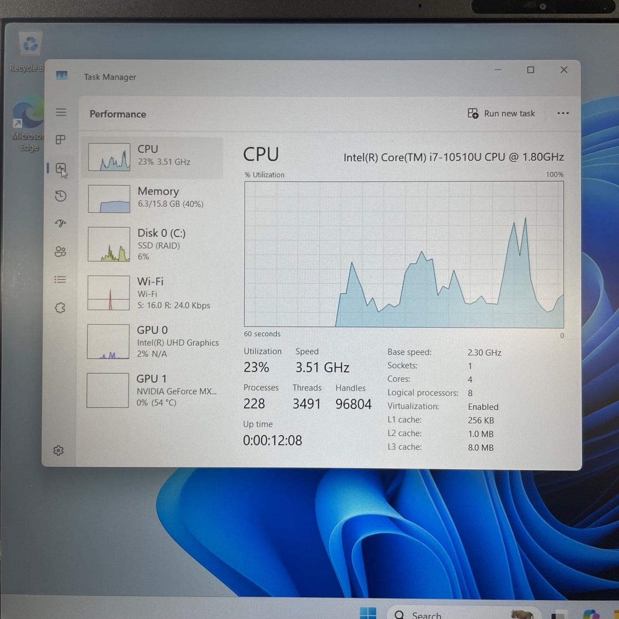The width and height of the screenshot is (619, 619).
Task: Go to the Processes page icon
Action: [x=61, y=140]
